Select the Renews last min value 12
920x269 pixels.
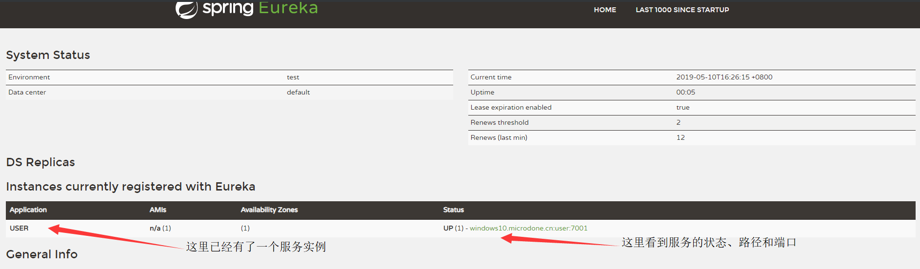pos(680,137)
